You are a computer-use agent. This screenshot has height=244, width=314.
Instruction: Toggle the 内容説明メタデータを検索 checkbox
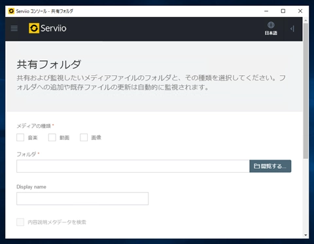(20, 222)
